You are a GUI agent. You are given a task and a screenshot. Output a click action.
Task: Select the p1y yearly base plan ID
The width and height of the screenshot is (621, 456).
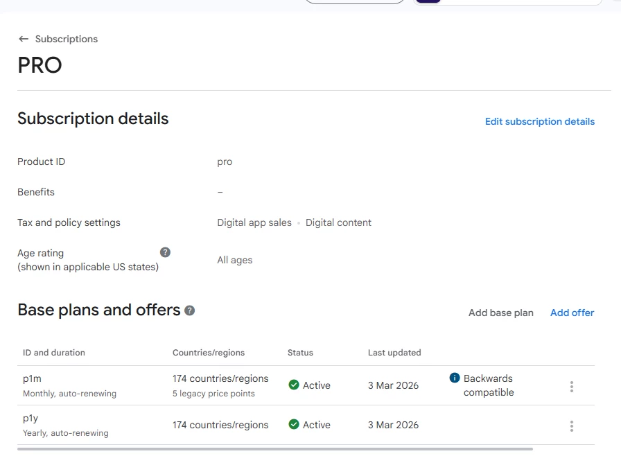(x=32, y=419)
